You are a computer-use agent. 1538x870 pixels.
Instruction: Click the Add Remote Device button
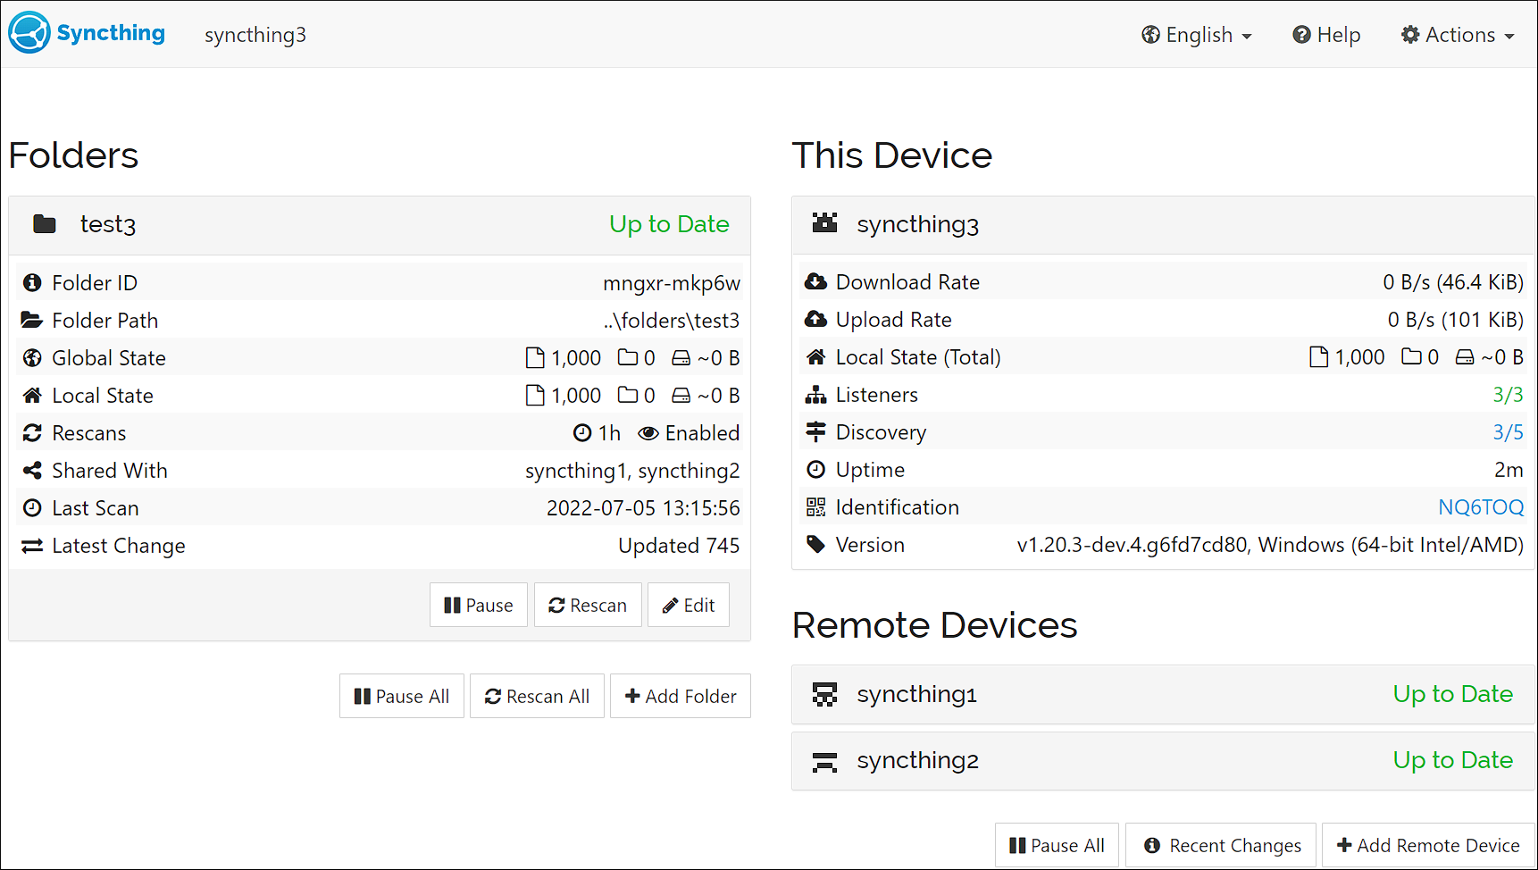(1426, 844)
